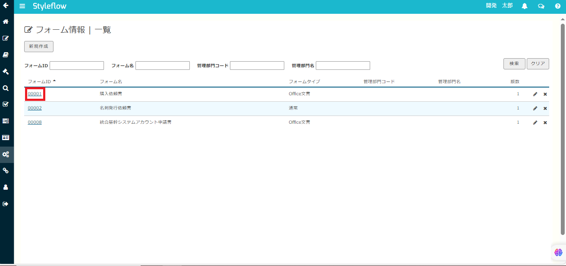The height and width of the screenshot is (266, 566).
Task: Click the notification bell icon
Action: [x=525, y=6]
